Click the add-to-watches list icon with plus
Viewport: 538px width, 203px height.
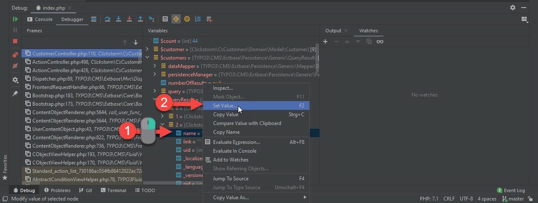point(209,19)
